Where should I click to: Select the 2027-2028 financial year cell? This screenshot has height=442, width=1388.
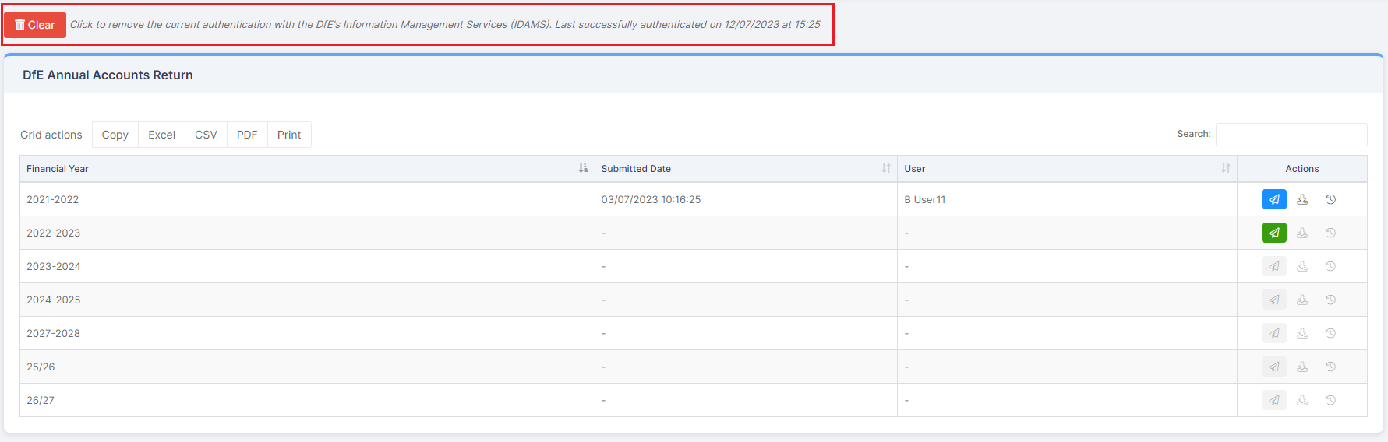tap(307, 333)
